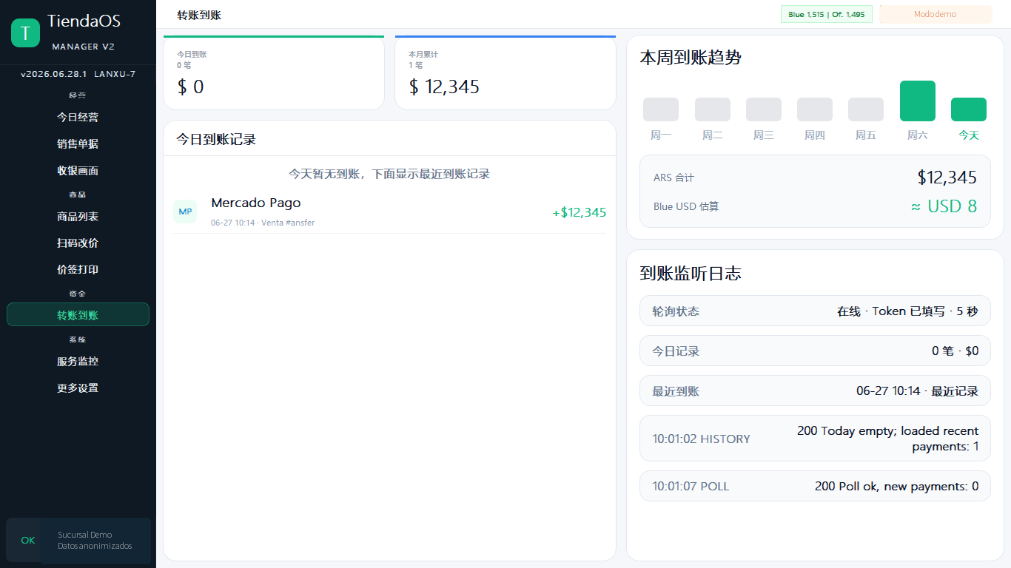The height and width of the screenshot is (568, 1011).
Task: Click the OK status badge in sidebar
Action: 28,540
